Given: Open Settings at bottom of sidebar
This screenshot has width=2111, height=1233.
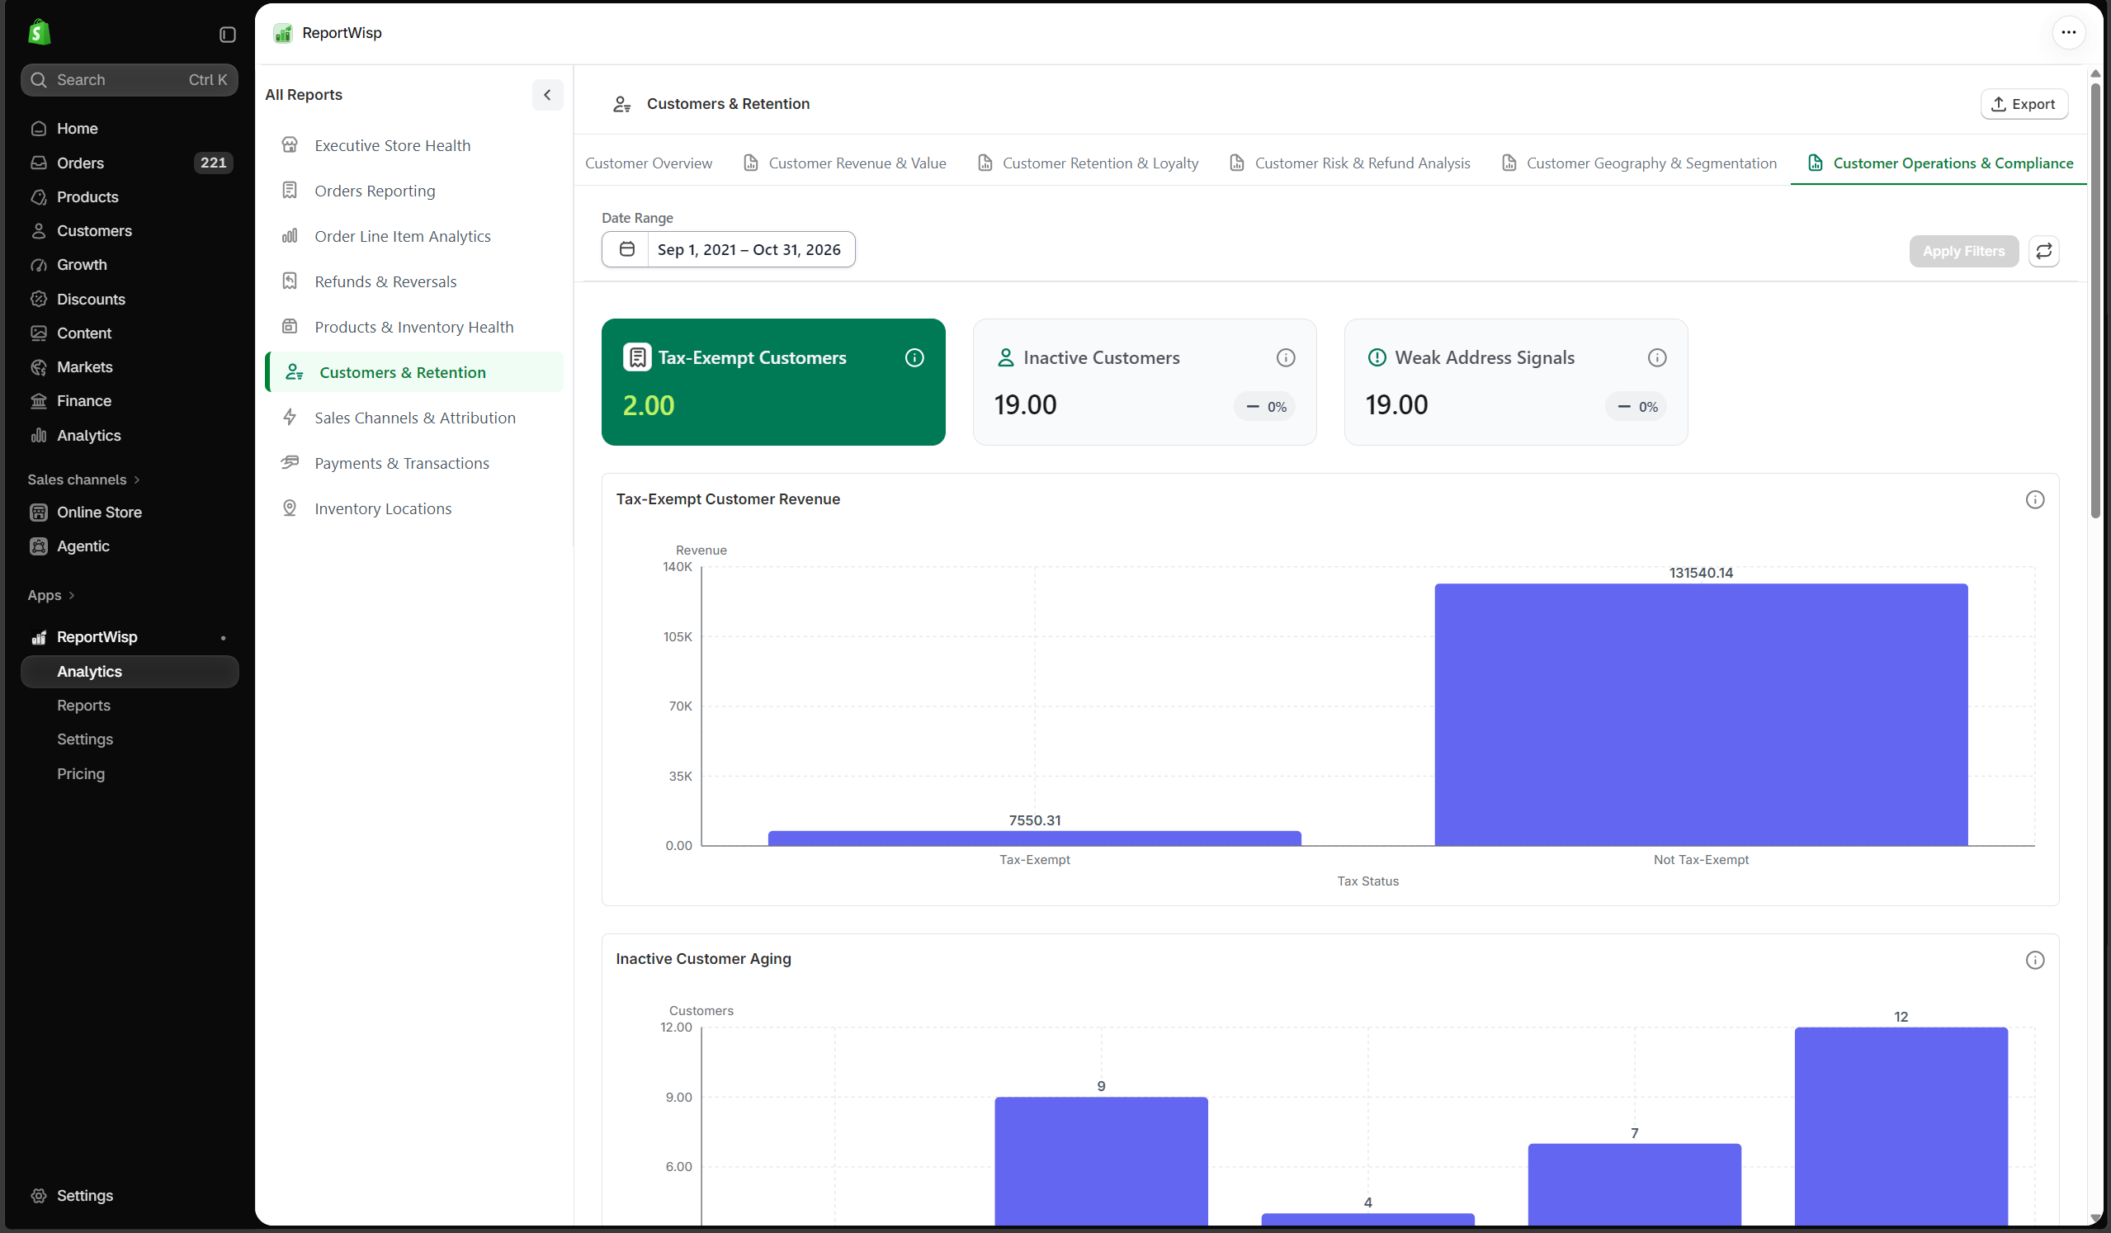Looking at the screenshot, I should 129,1195.
